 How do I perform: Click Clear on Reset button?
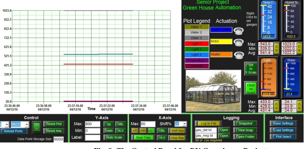250,89
